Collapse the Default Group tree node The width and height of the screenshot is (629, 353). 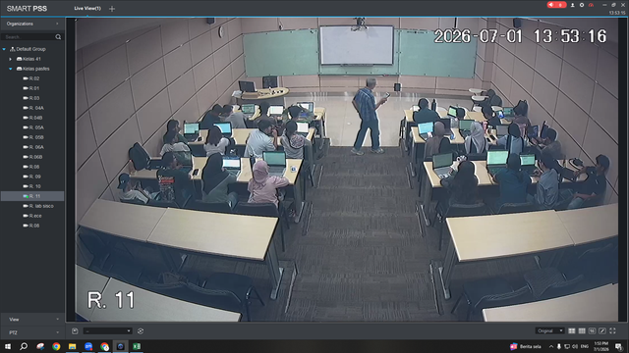(4, 49)
